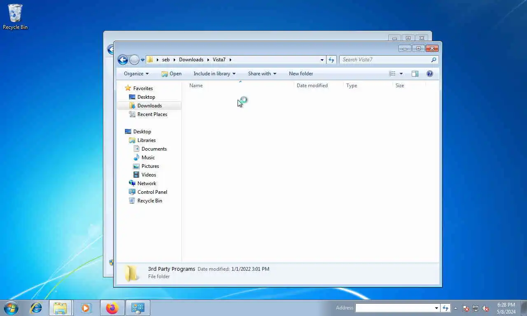Expand the arrow between 'Downloads' and 'Vista7' in the path
527x316 pixels.
(208, 60)
